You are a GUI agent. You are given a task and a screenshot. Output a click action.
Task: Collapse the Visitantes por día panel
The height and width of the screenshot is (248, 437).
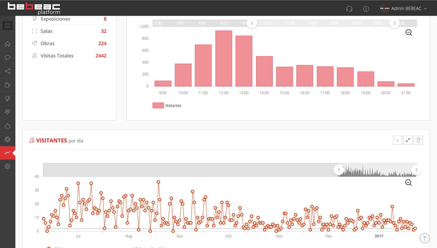coord(397,140)
